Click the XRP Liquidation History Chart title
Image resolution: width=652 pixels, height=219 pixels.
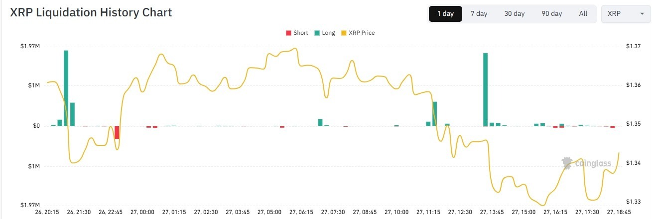coord(91,13)
